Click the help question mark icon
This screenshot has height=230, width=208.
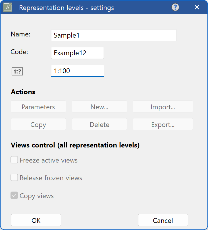tap(175, 7)
